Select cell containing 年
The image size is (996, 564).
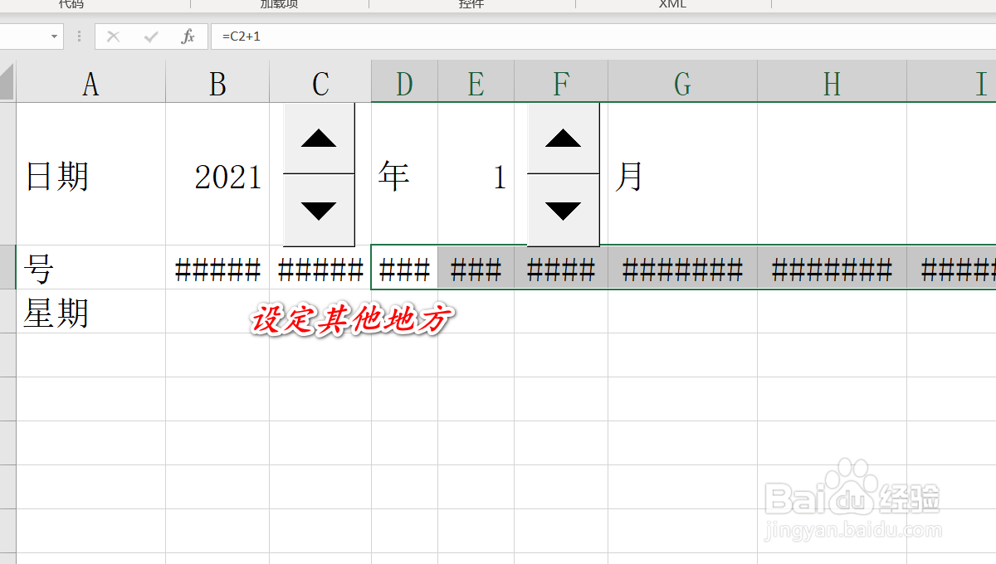pos(404,174)
